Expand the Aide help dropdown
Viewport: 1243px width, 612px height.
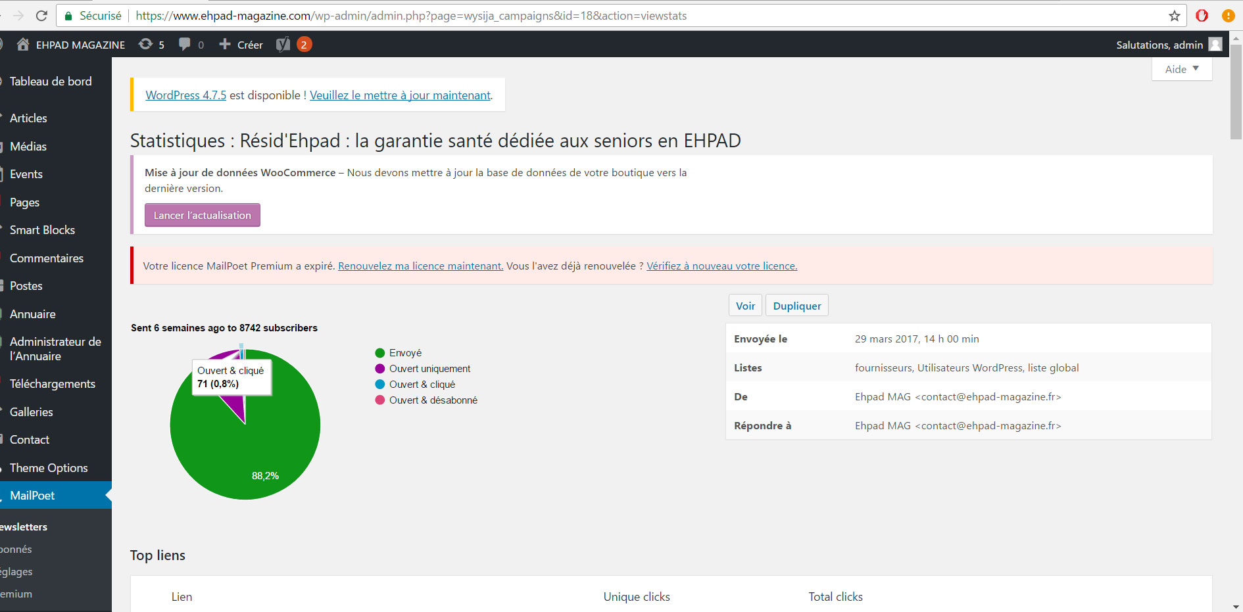click(x=1181, y=69)
